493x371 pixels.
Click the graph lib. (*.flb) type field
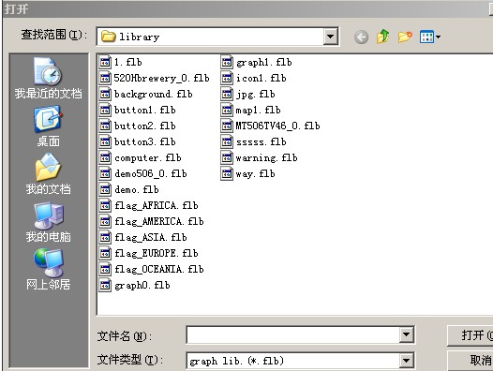293,361
